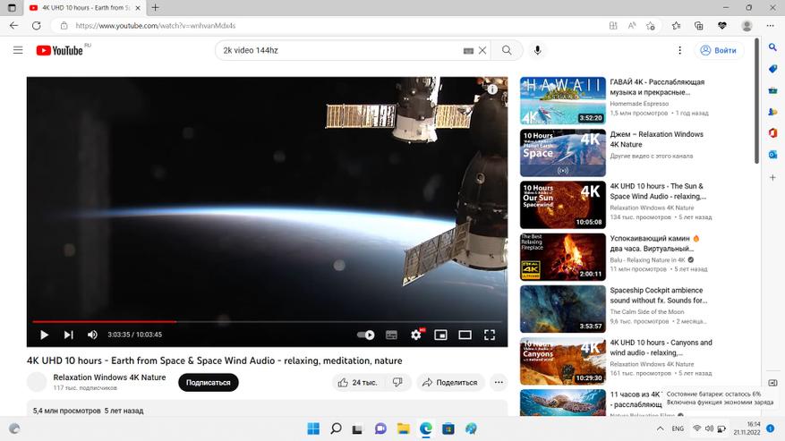Open taskbar search
The image size is (785, 441).
(x=336, y=428)
